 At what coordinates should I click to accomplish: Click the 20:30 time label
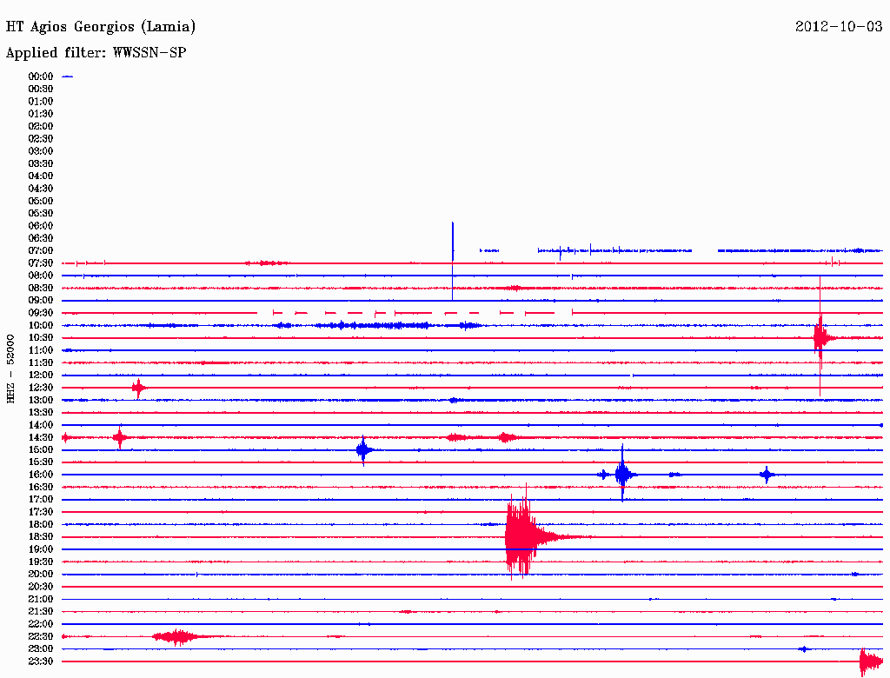click(x=41, y=587)
